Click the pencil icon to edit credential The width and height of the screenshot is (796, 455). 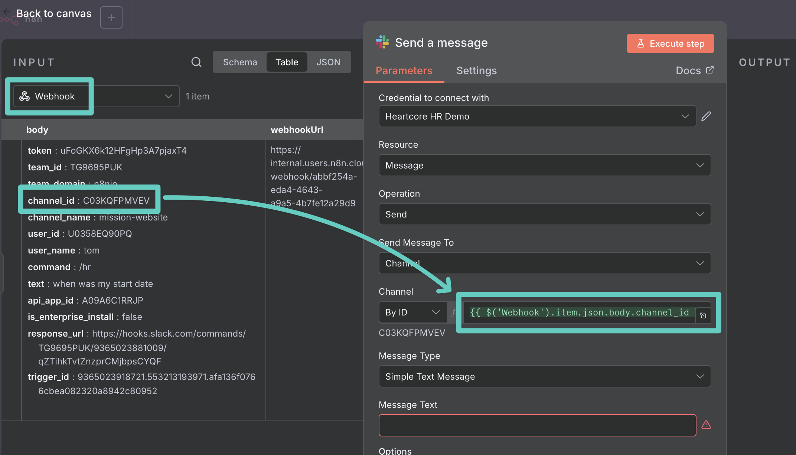point(706,116)
